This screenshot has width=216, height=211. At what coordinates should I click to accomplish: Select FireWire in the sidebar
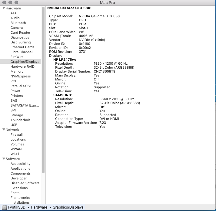[17, 57]
